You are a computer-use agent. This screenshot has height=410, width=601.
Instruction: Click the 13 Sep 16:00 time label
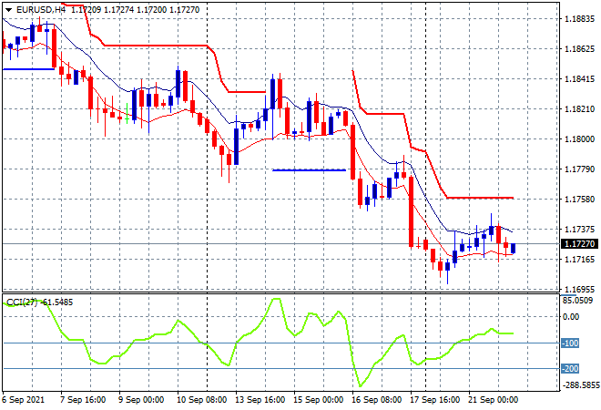[x=260, y=400]
